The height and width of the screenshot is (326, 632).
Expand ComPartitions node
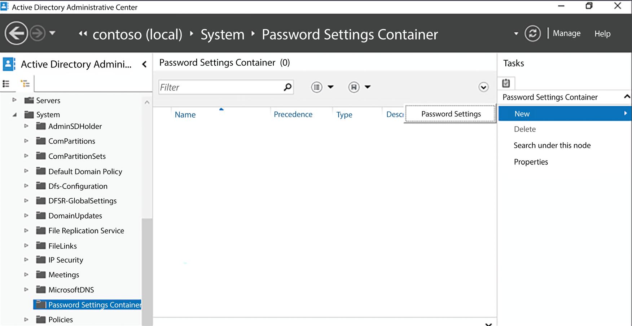[x=26, y=141]
